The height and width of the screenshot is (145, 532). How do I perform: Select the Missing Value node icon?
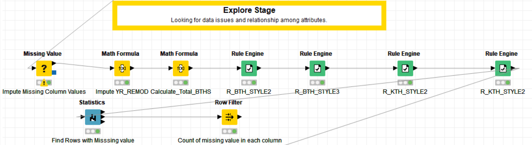(44, 68)
